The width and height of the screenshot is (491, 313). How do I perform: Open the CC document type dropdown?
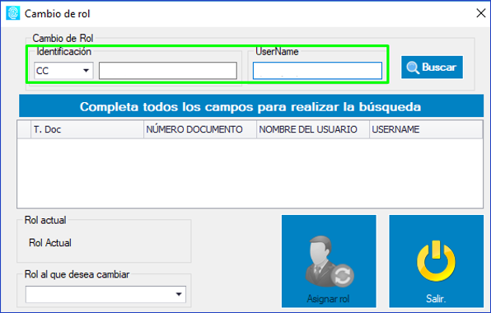pos(63,71)
